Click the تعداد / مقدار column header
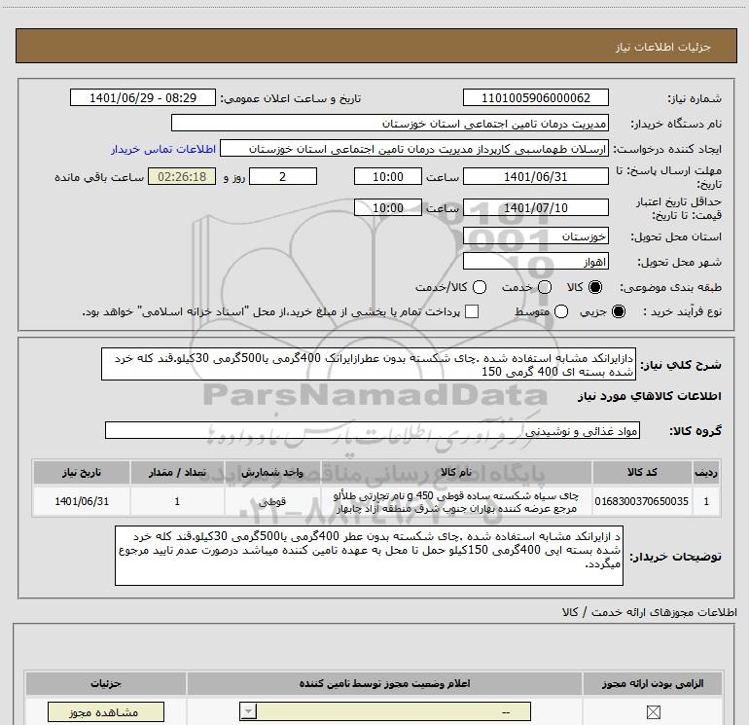 [x=177, y=472]
